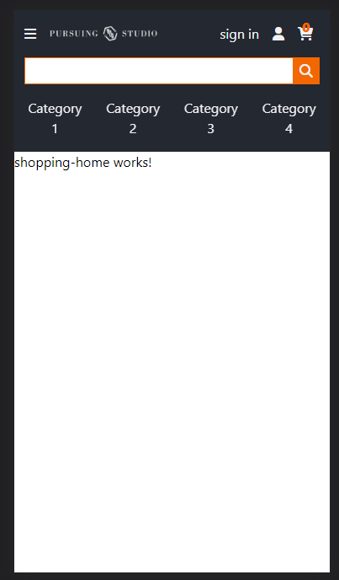Open the shopping cart icon
Image resolution: width=339 pixels, height=580 pixels.
305,34
